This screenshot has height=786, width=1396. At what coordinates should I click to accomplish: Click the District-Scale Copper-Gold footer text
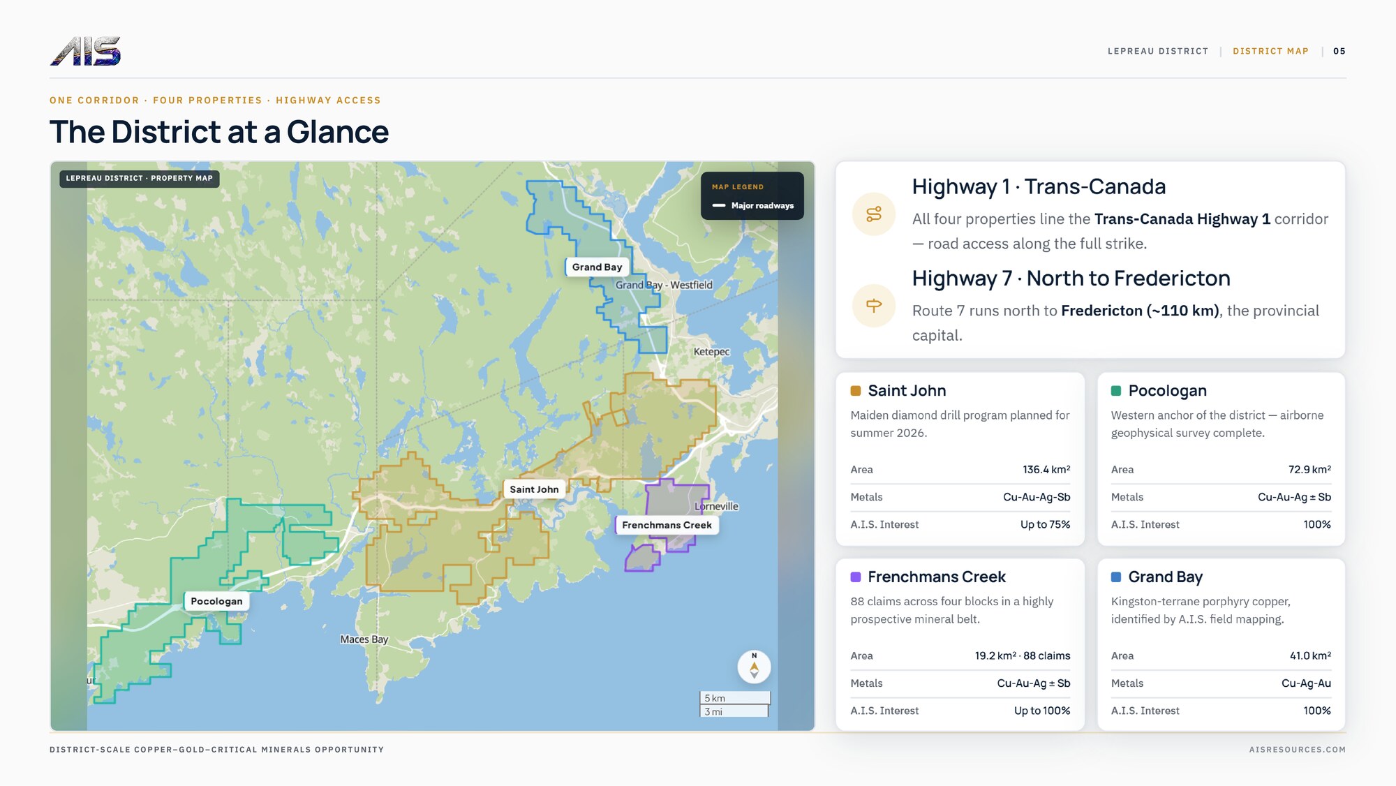pyautogui.click(x=216, y=750)
